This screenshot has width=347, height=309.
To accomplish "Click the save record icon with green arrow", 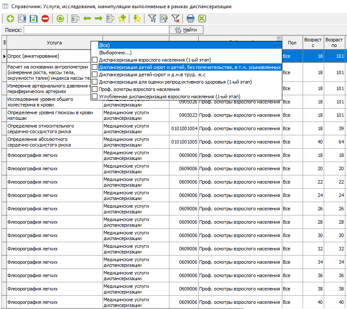I will (x=34, y=19).
